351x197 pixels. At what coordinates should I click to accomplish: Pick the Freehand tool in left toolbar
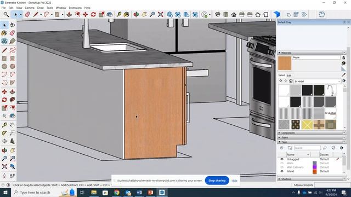[x=12, y=50]
